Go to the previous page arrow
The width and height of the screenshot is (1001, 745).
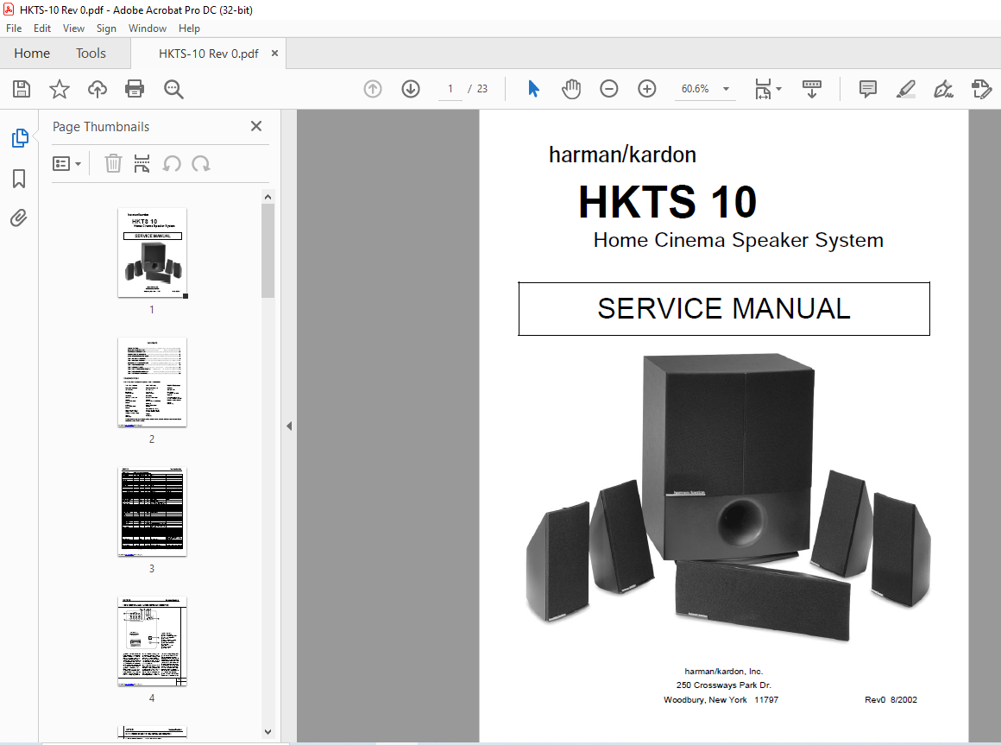373,89
